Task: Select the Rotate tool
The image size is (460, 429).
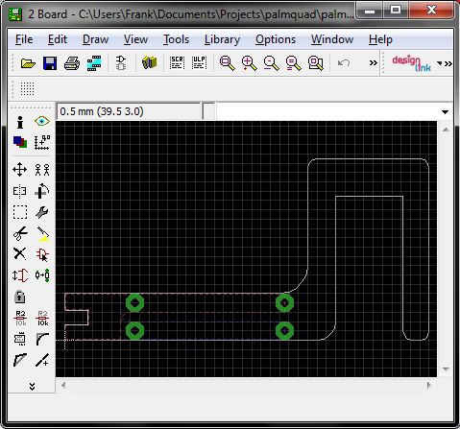Action: point(42,191)
